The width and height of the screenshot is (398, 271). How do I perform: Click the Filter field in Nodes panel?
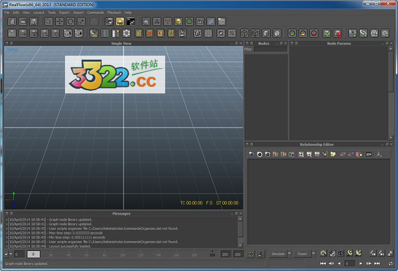pos(270,49)
